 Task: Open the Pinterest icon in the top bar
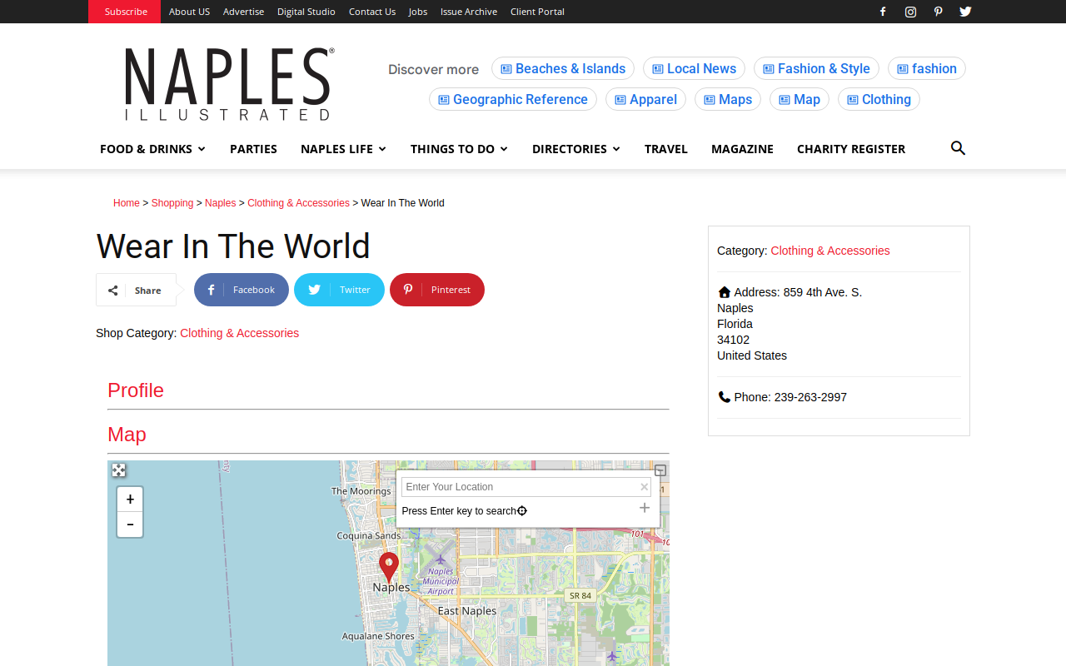938,12
